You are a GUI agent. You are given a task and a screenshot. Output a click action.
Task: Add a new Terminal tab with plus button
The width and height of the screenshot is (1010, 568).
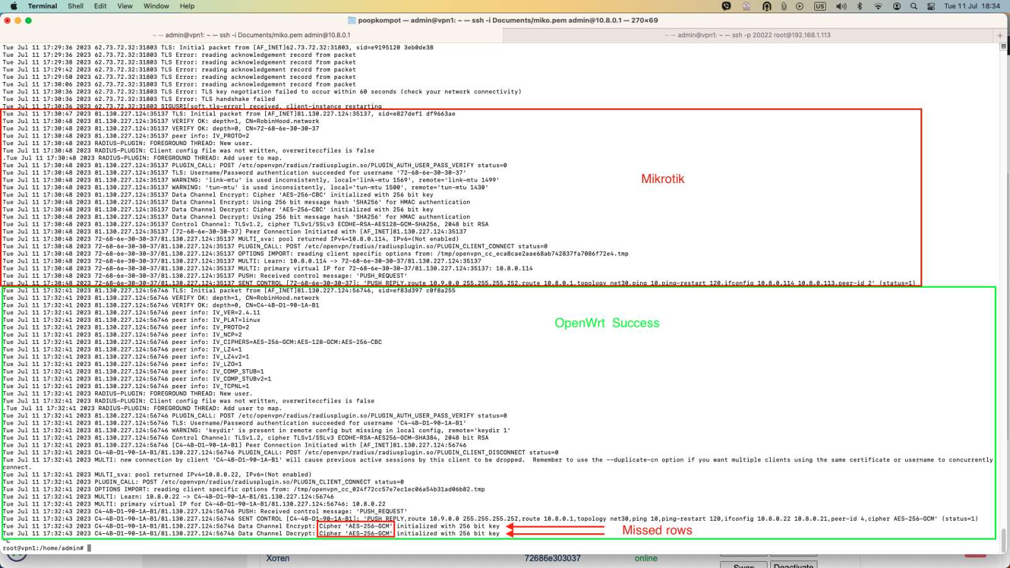(1000, 35)
